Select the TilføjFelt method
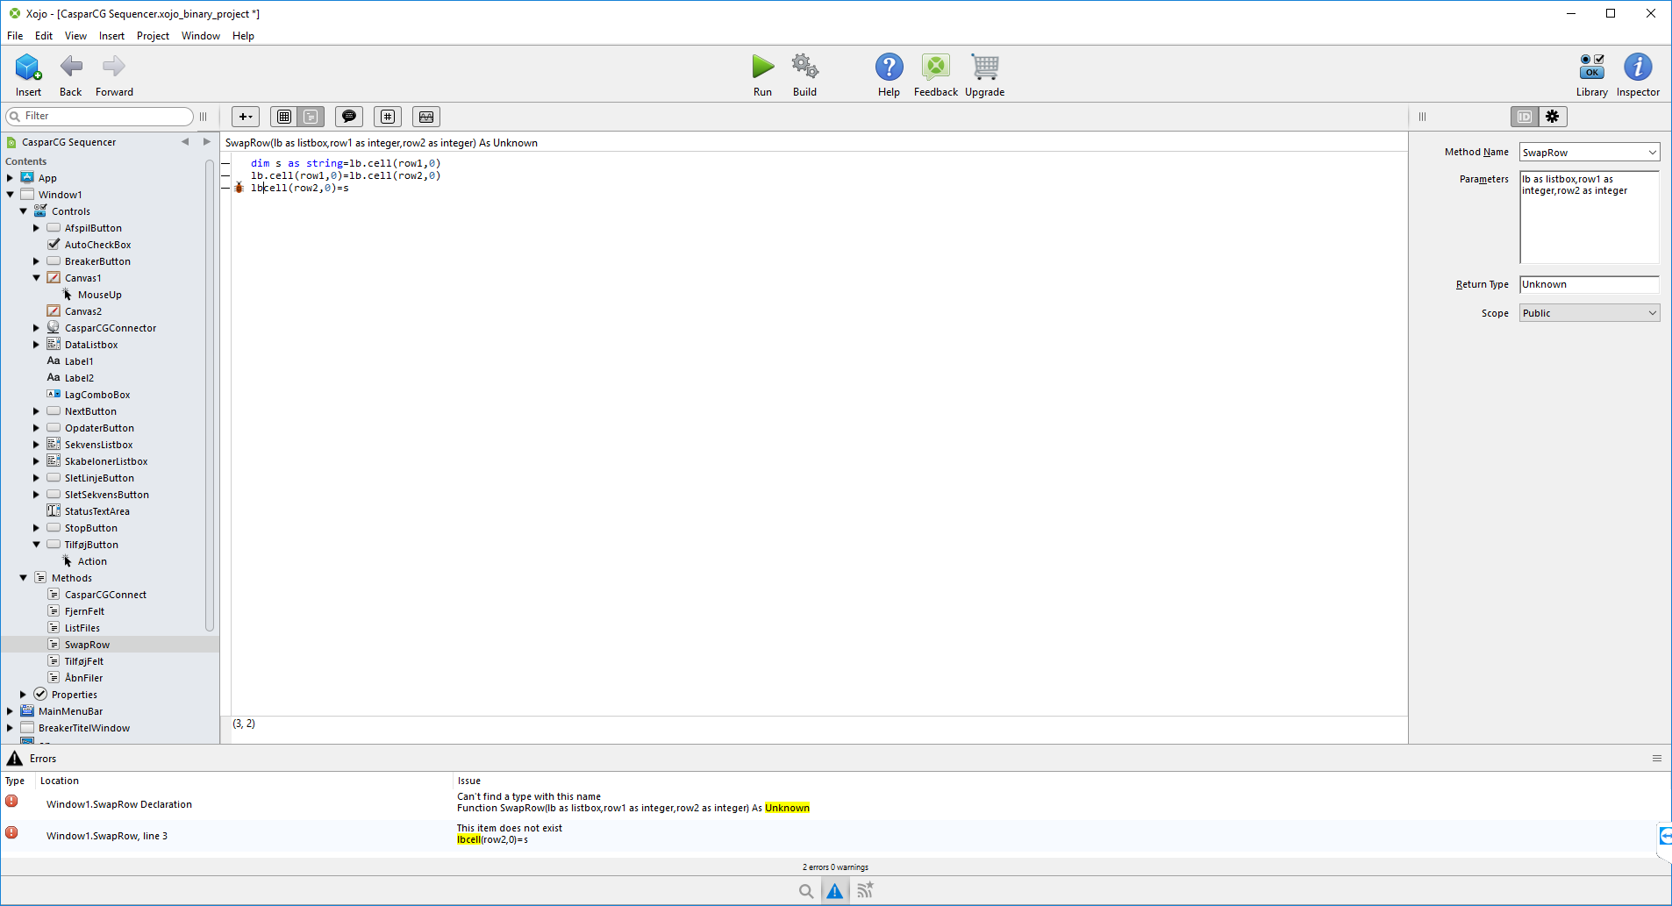Viewport: 1672px width, 906px height. (x=83, y=661)
